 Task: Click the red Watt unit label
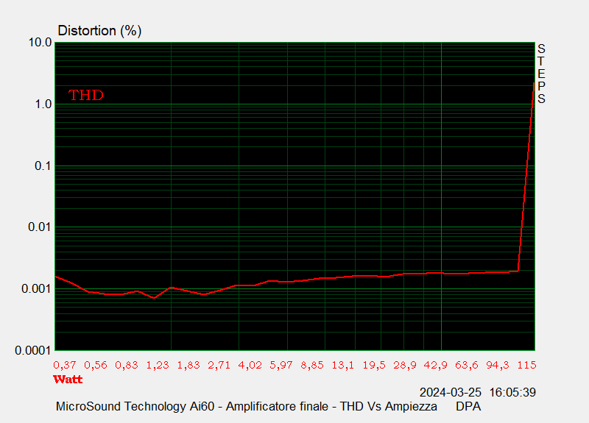point(68,379)
